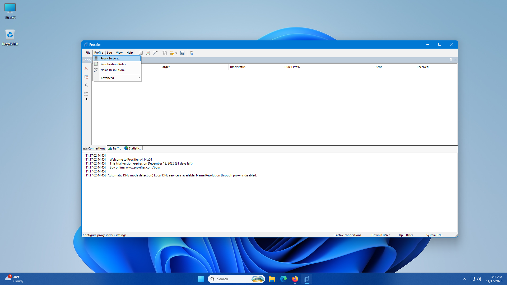This screenshot has height=285, width=507.
Task: Click the red X close-connection sidebar icon
Action: click(x=86, y=68)
